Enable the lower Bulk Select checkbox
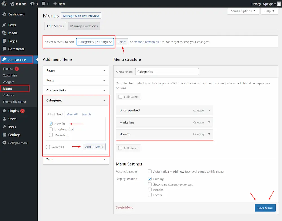 click(x=120, y=148)
